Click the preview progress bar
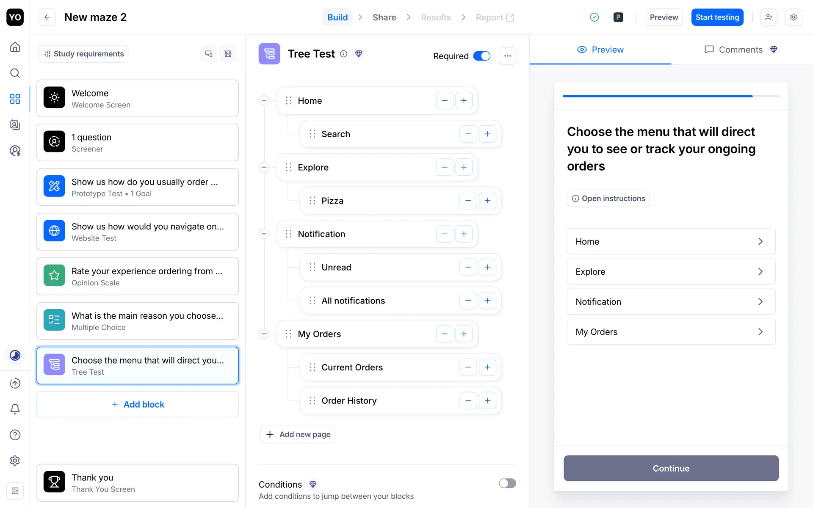 coord(671,97)
